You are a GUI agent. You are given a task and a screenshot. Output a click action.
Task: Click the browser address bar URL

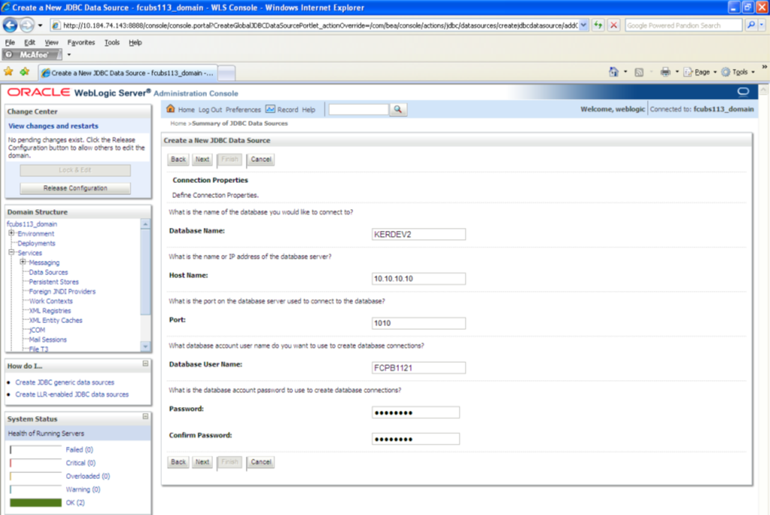[x=320, y=25]
